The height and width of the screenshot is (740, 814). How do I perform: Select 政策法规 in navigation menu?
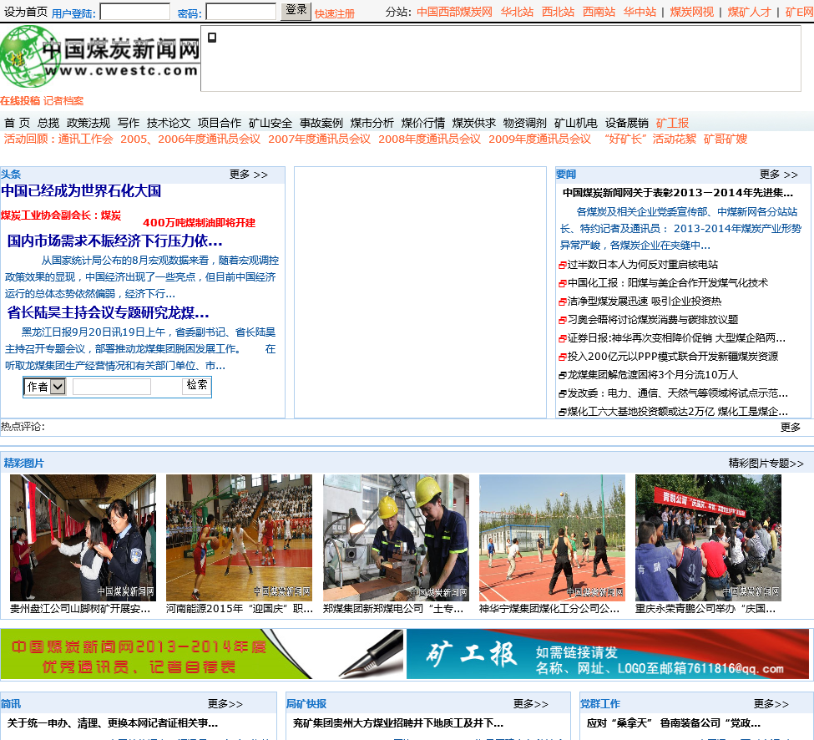coord(88,123)
